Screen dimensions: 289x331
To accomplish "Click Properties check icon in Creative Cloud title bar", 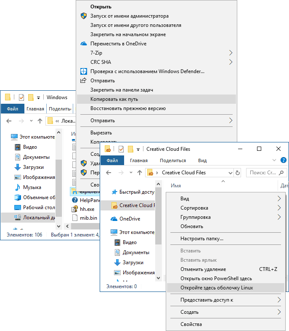I will coord(121,149).
